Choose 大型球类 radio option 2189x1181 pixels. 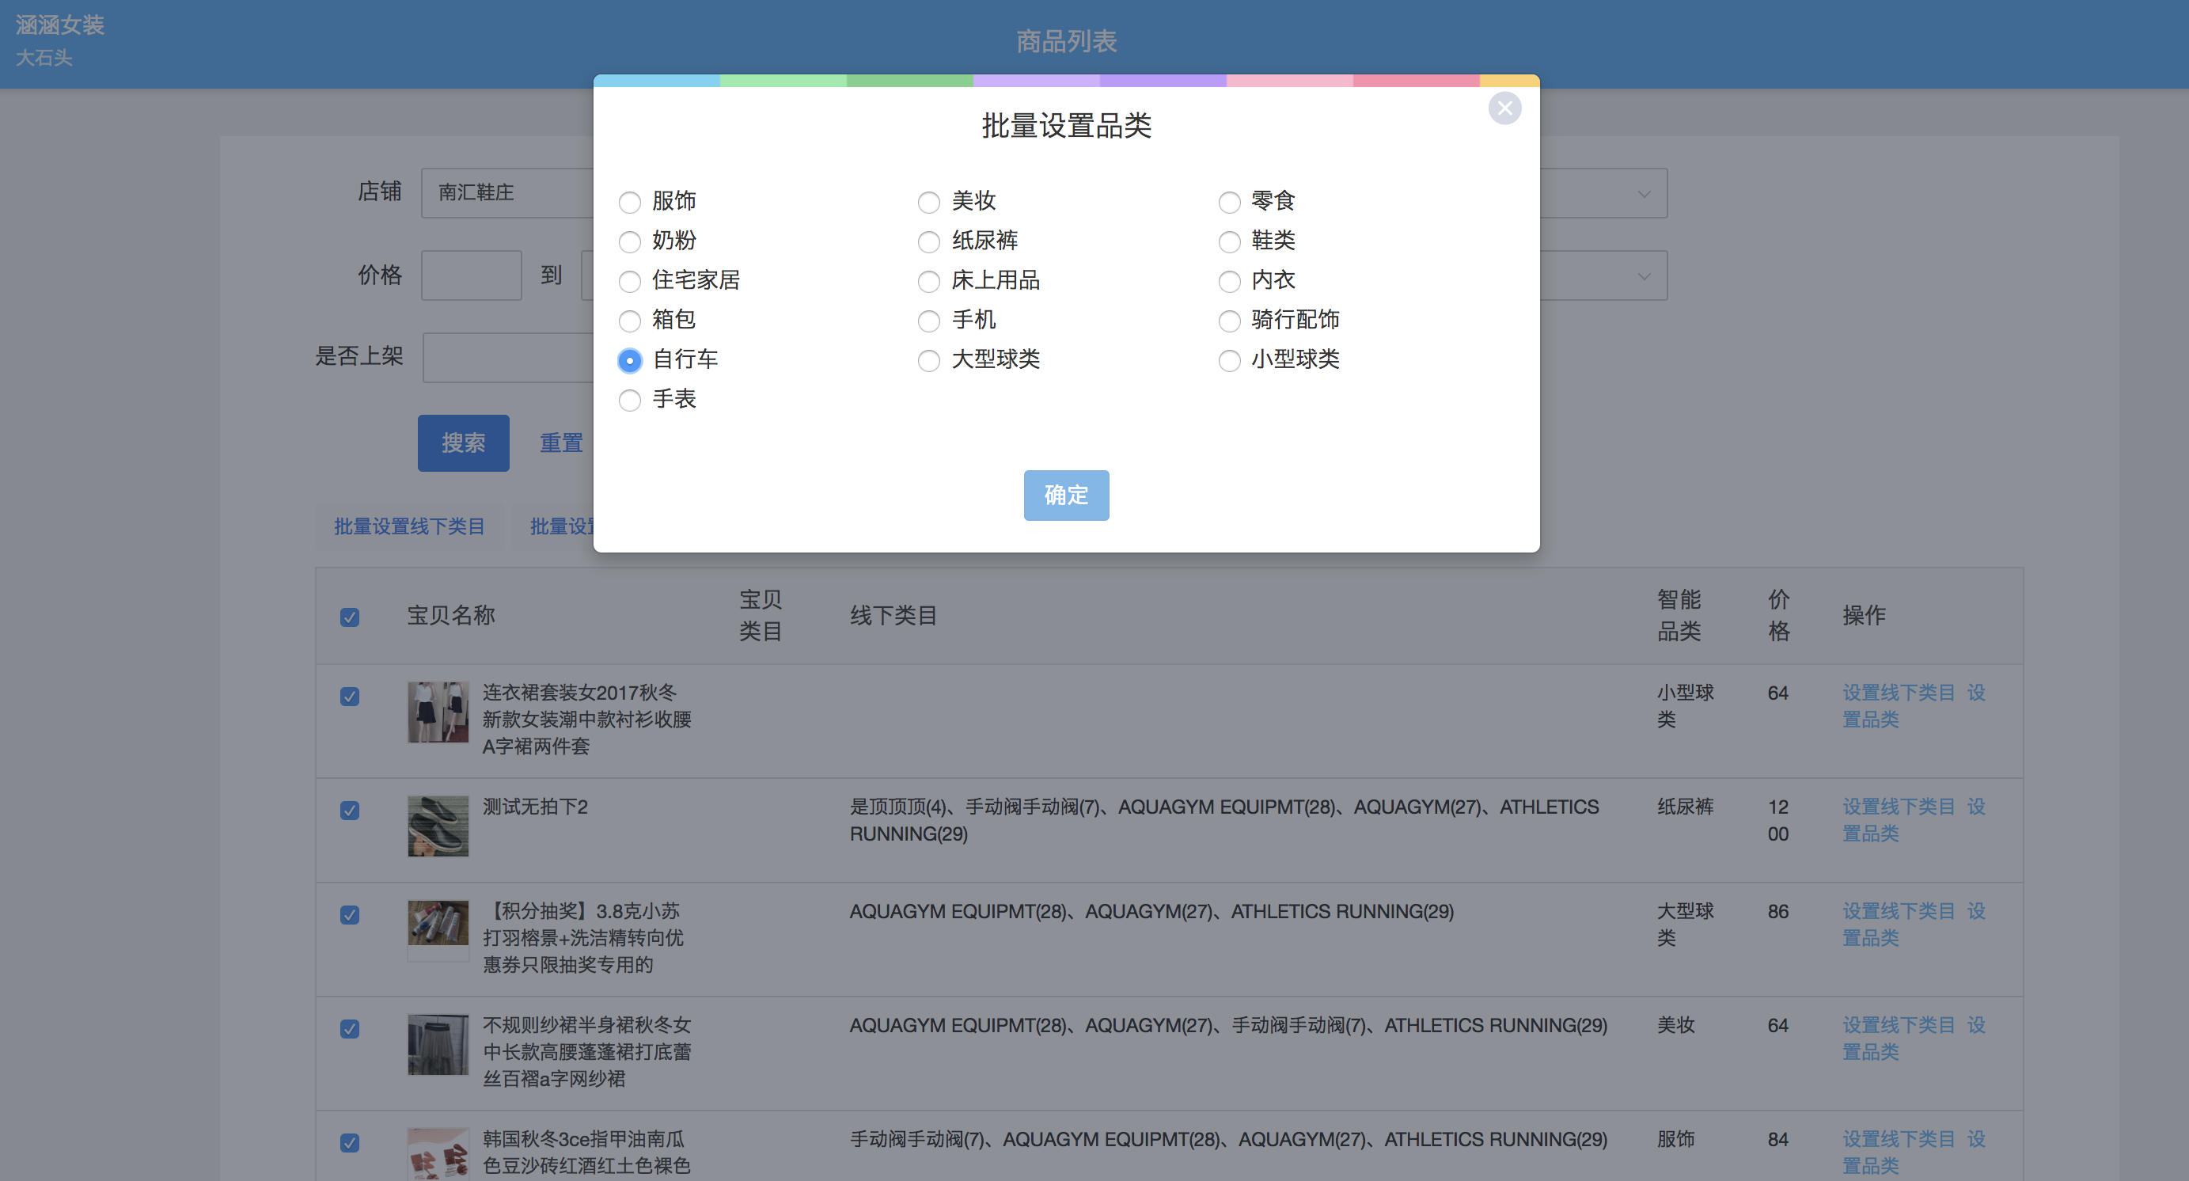929,361
